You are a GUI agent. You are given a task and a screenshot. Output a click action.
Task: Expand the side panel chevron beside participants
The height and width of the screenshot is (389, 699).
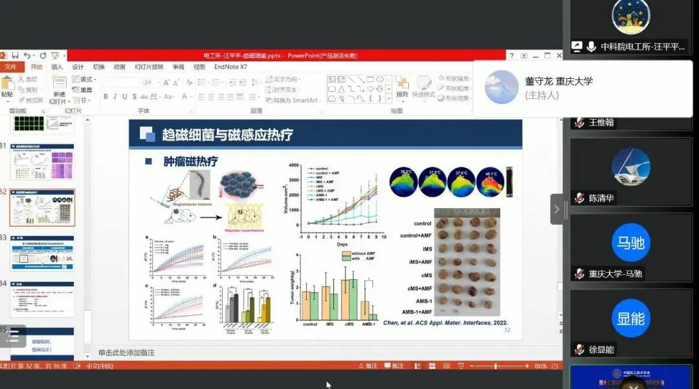pyautogui.click(x=557, y=209)
